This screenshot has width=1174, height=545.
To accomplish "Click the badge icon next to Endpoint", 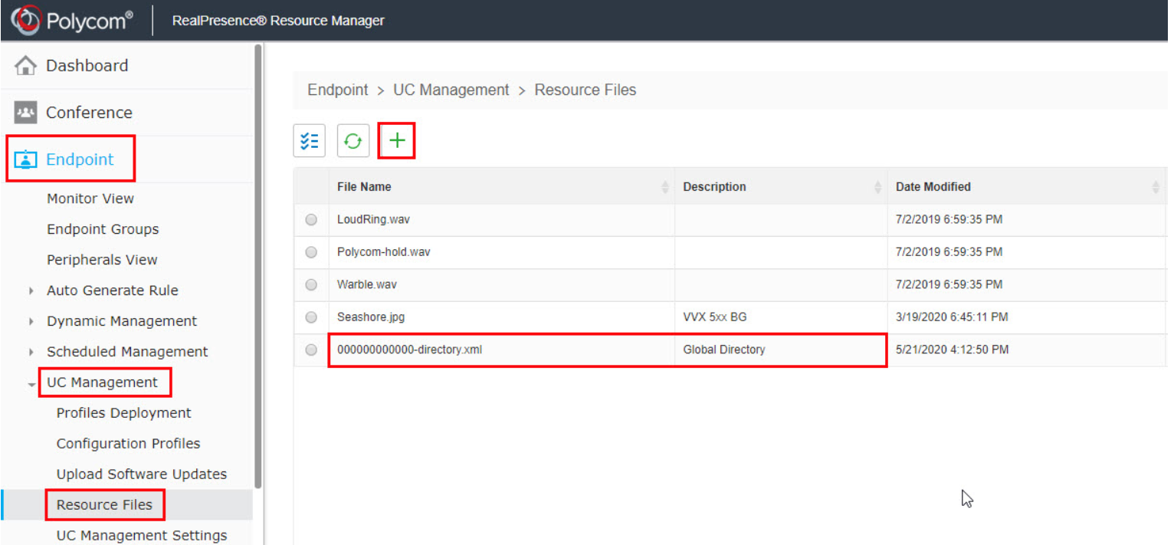I will (x=25, y=159).
